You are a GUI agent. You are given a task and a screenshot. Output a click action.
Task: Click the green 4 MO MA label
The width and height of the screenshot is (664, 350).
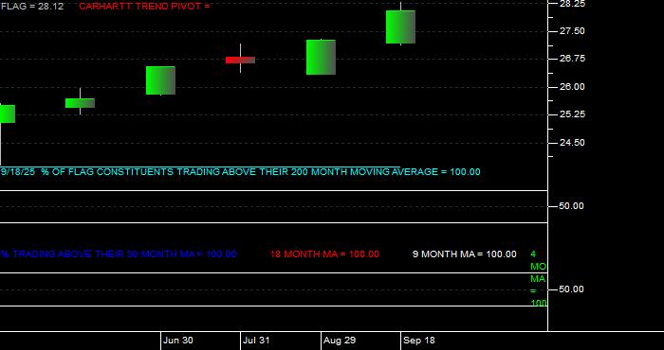(538, 279)
